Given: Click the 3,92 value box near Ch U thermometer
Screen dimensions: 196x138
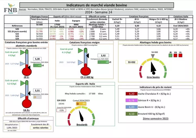Looking at the screenshot, I should (x=103, y=56).
